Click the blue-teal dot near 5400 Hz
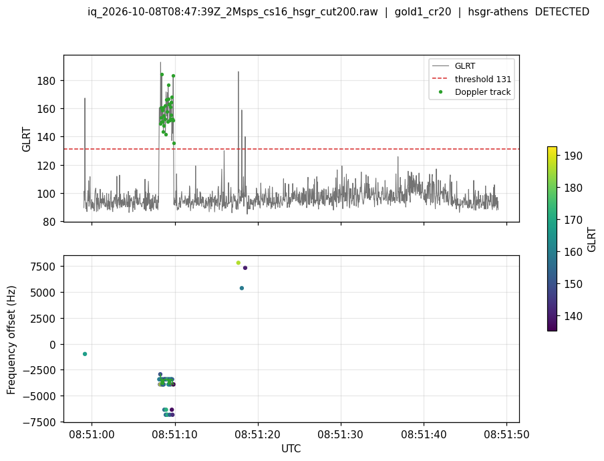Screen dimensions: 604x461 point(241,288)
